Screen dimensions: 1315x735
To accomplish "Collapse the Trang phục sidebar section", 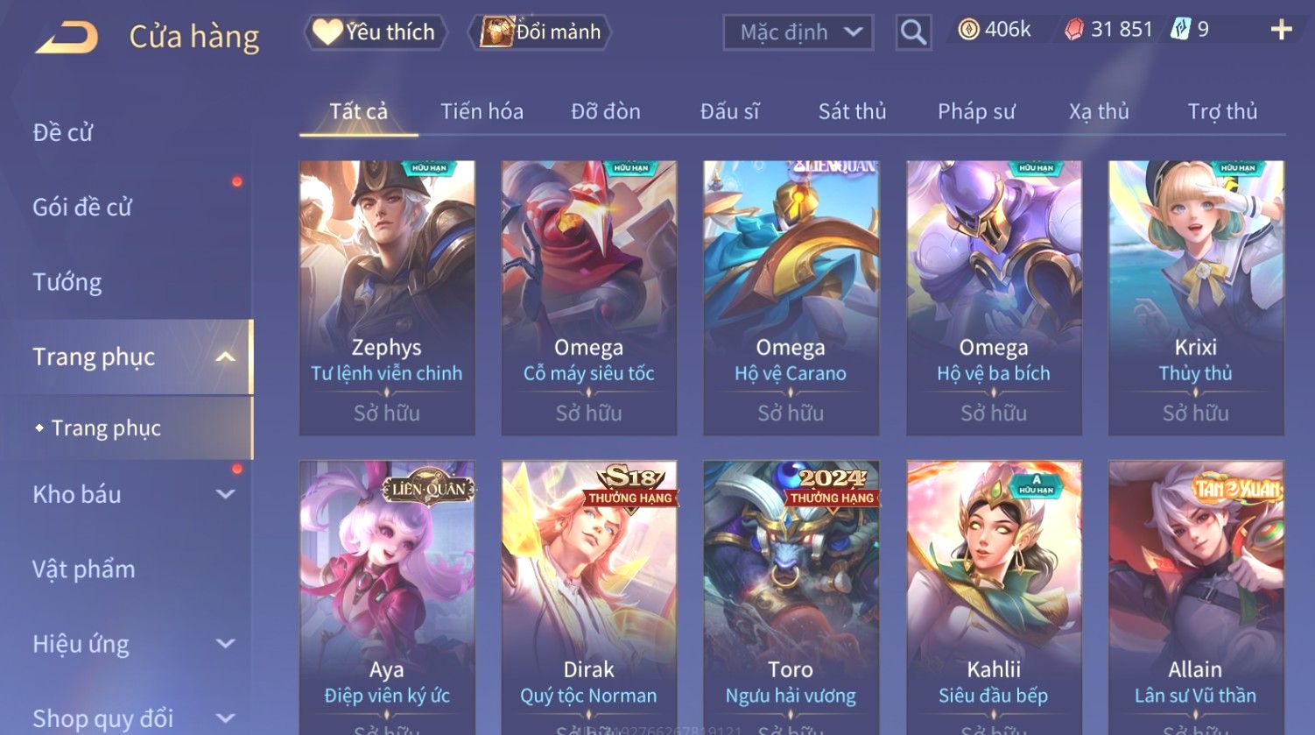I will (226, 357).
